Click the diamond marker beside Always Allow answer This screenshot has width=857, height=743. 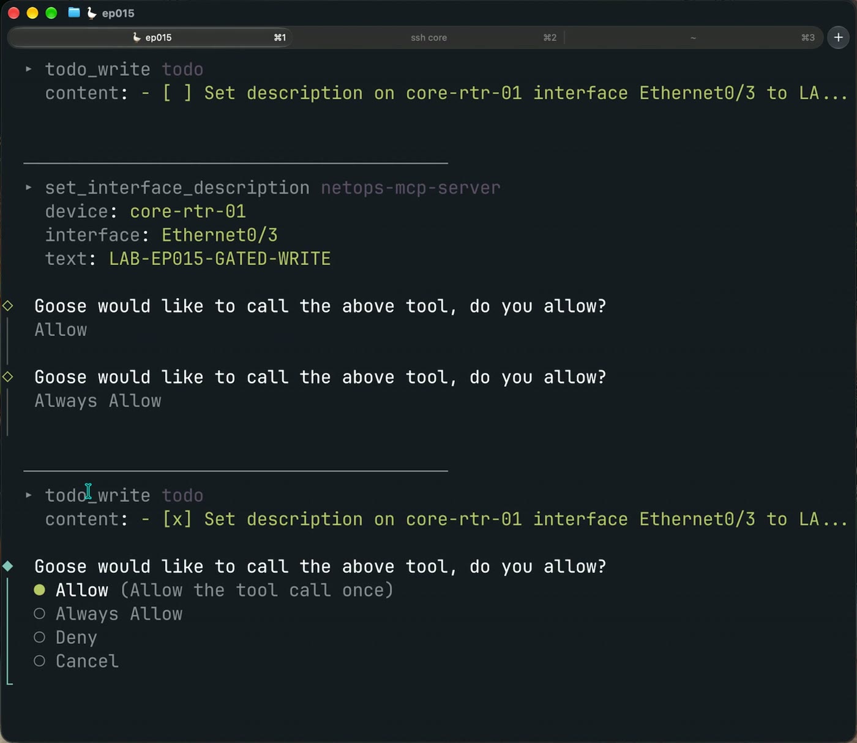(8, 376)
